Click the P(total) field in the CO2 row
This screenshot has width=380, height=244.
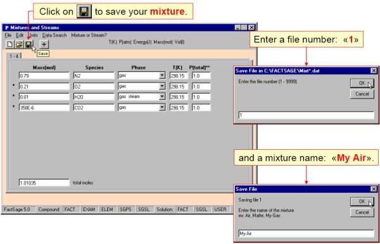pos(201,107)
